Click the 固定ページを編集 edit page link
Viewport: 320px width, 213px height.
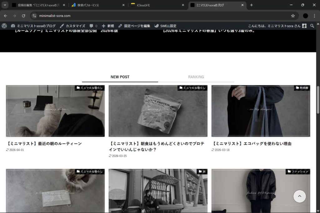click(x=134, y=26)
